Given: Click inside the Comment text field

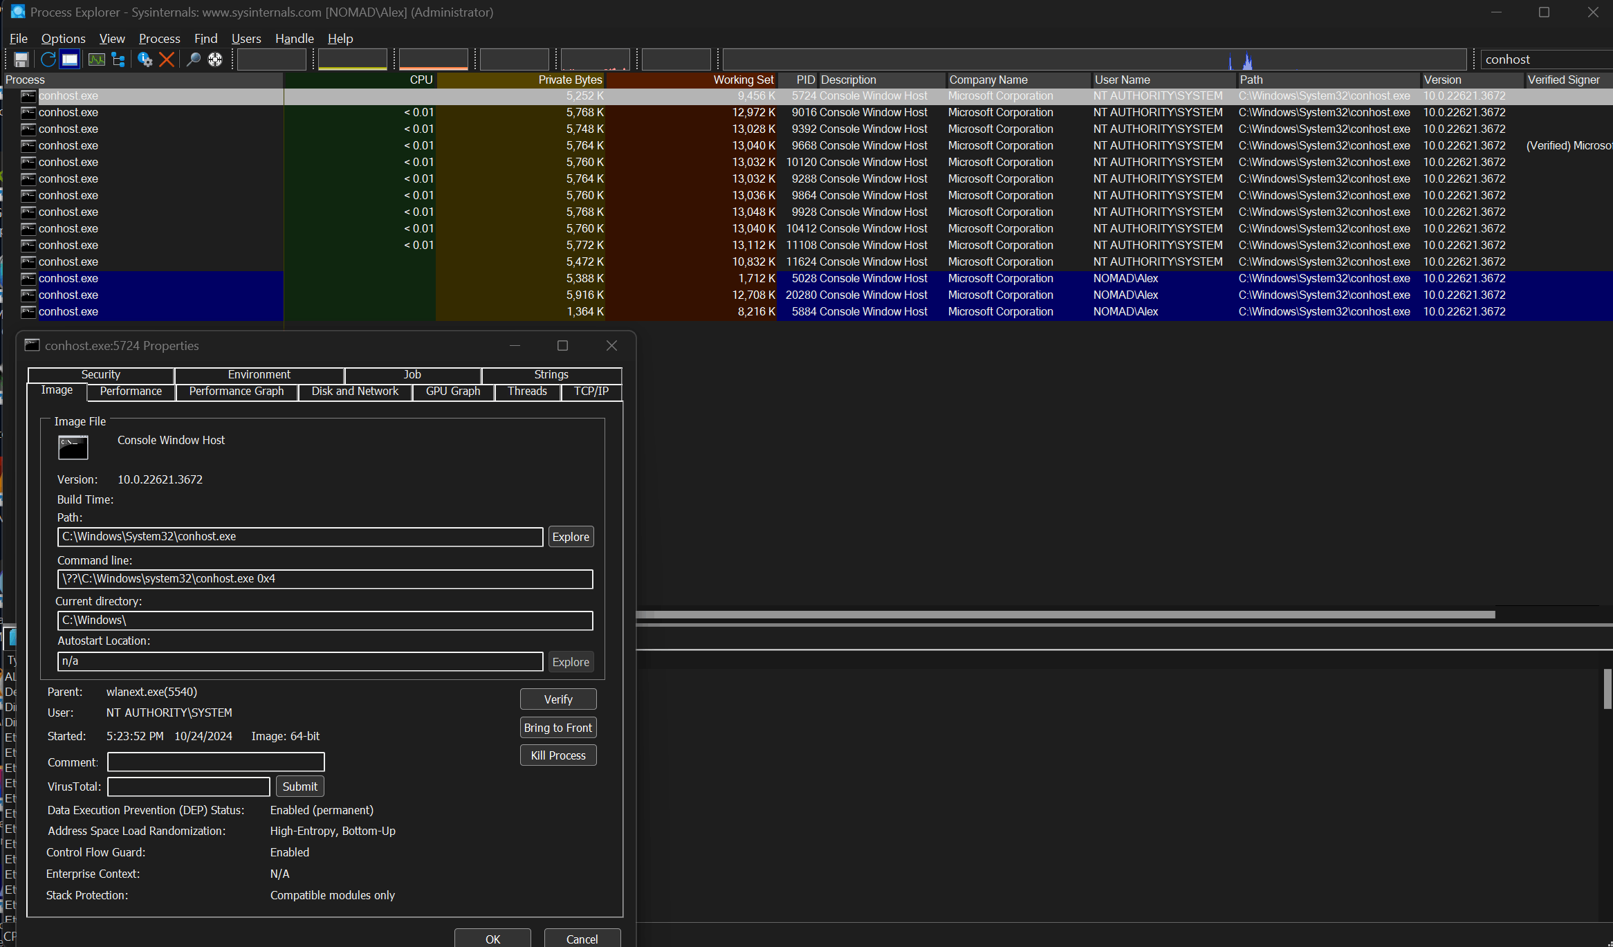Looking at the screenshot, I should click(x=216, y=762).
